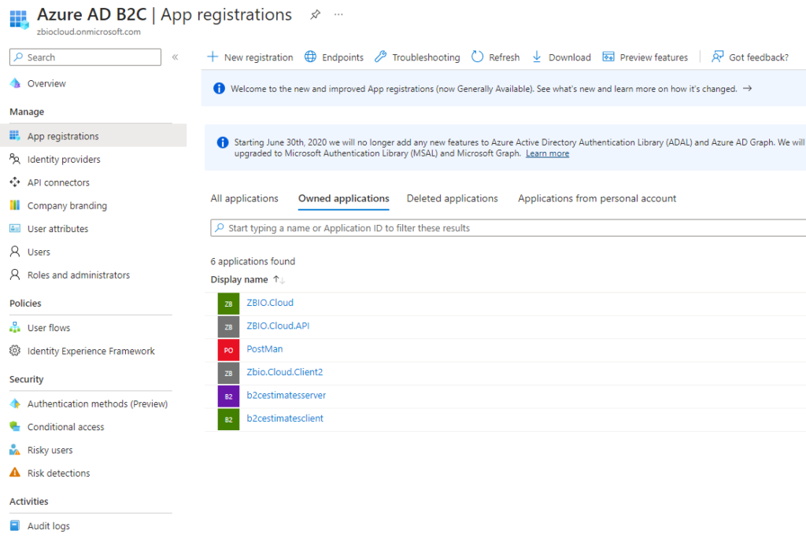The image size is (806, 538).
Task: Open the more options ellipsis menu
Action: click(338, 14)
